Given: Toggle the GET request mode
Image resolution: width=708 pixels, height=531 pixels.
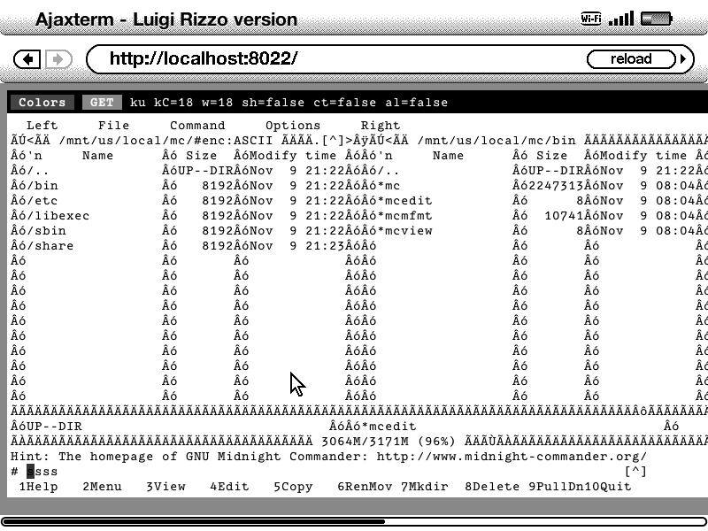Looking at the screenshot, I should click(x=102, y=103).
